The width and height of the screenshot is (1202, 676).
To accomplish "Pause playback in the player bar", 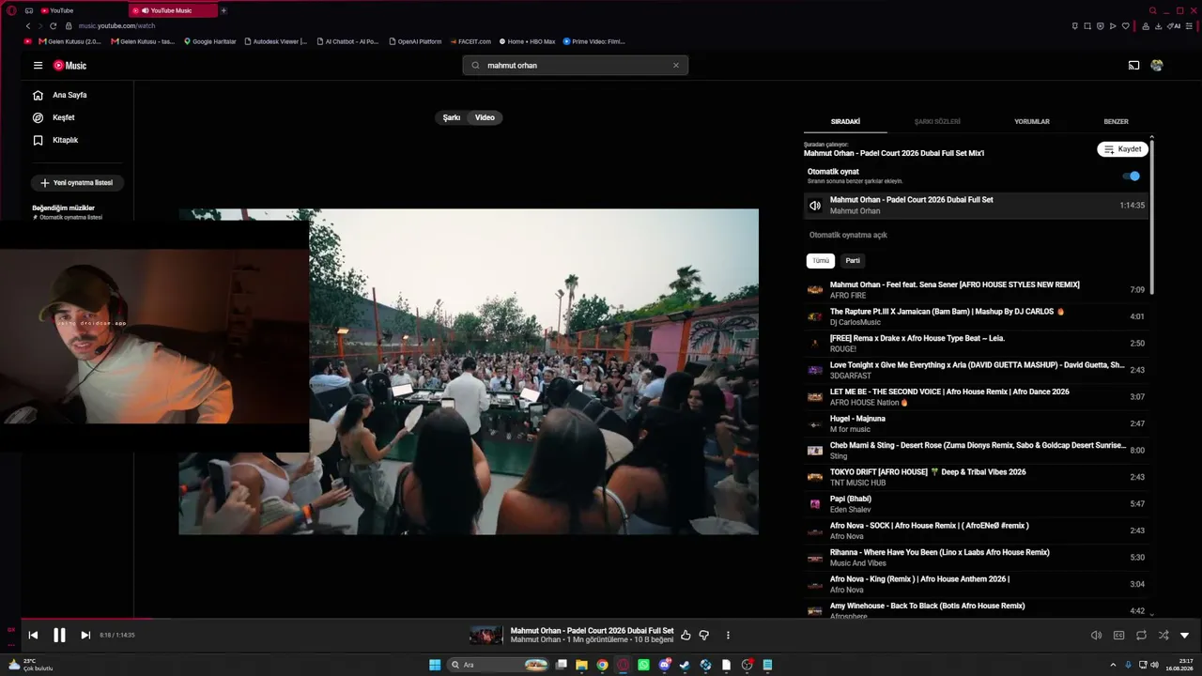I will coord(59,636).
